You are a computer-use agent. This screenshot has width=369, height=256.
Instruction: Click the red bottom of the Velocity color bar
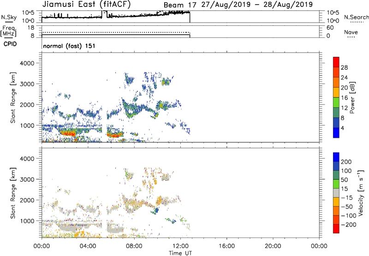point(336,229)
